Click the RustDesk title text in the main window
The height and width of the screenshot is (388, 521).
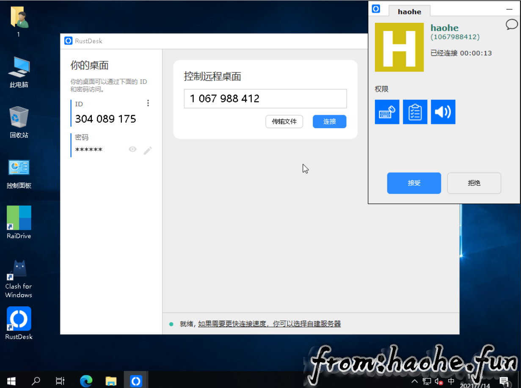pyautogui.click(x=89, y=41)
